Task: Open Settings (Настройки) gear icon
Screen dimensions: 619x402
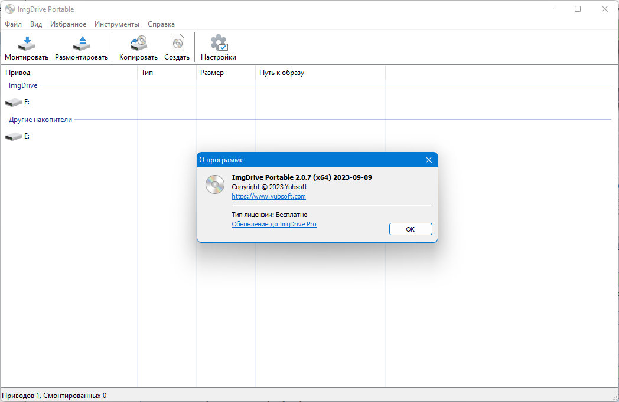Action: pyautogui.click(x=219, y=43)
